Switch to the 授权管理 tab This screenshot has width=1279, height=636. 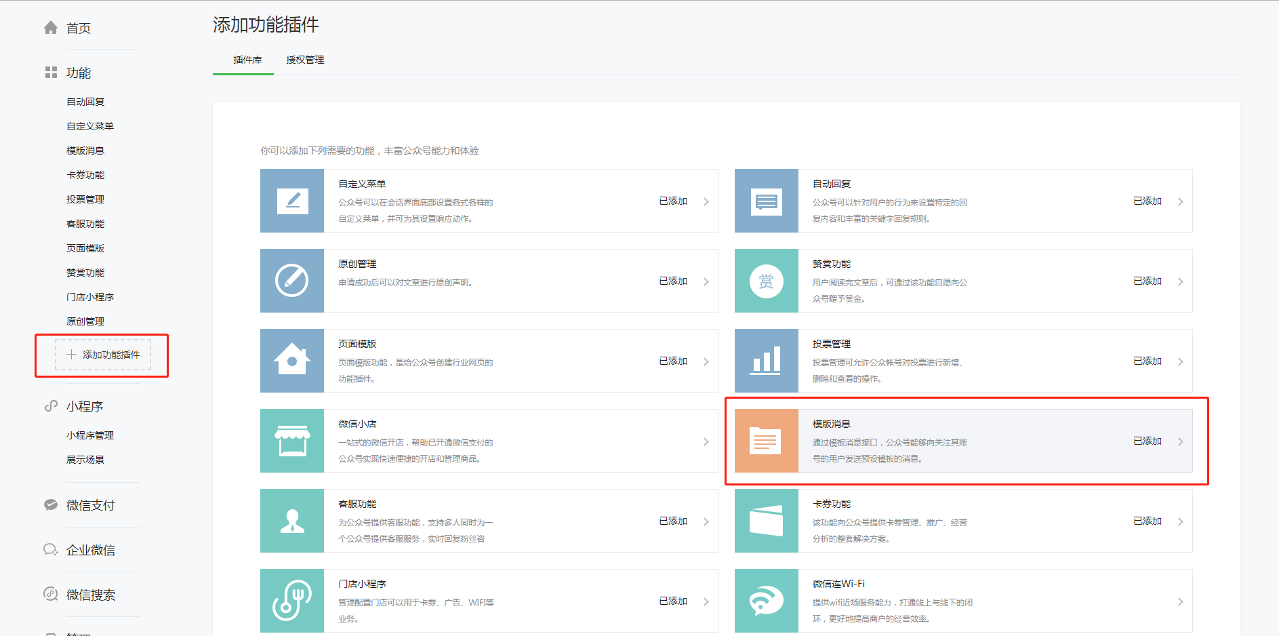click(x=305, y=60)
